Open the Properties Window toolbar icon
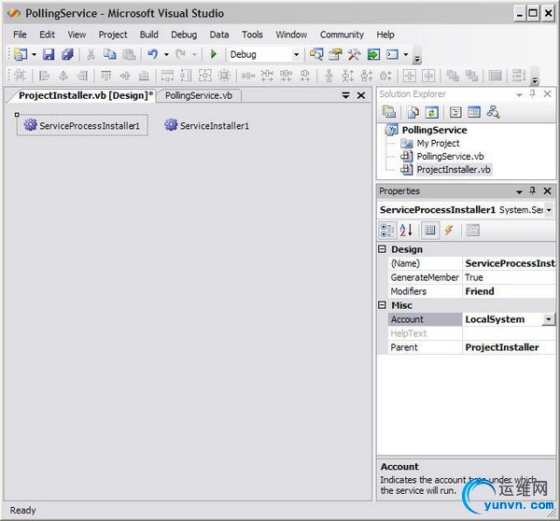Viewport: 560px width, 521px height. coord(335,54)
